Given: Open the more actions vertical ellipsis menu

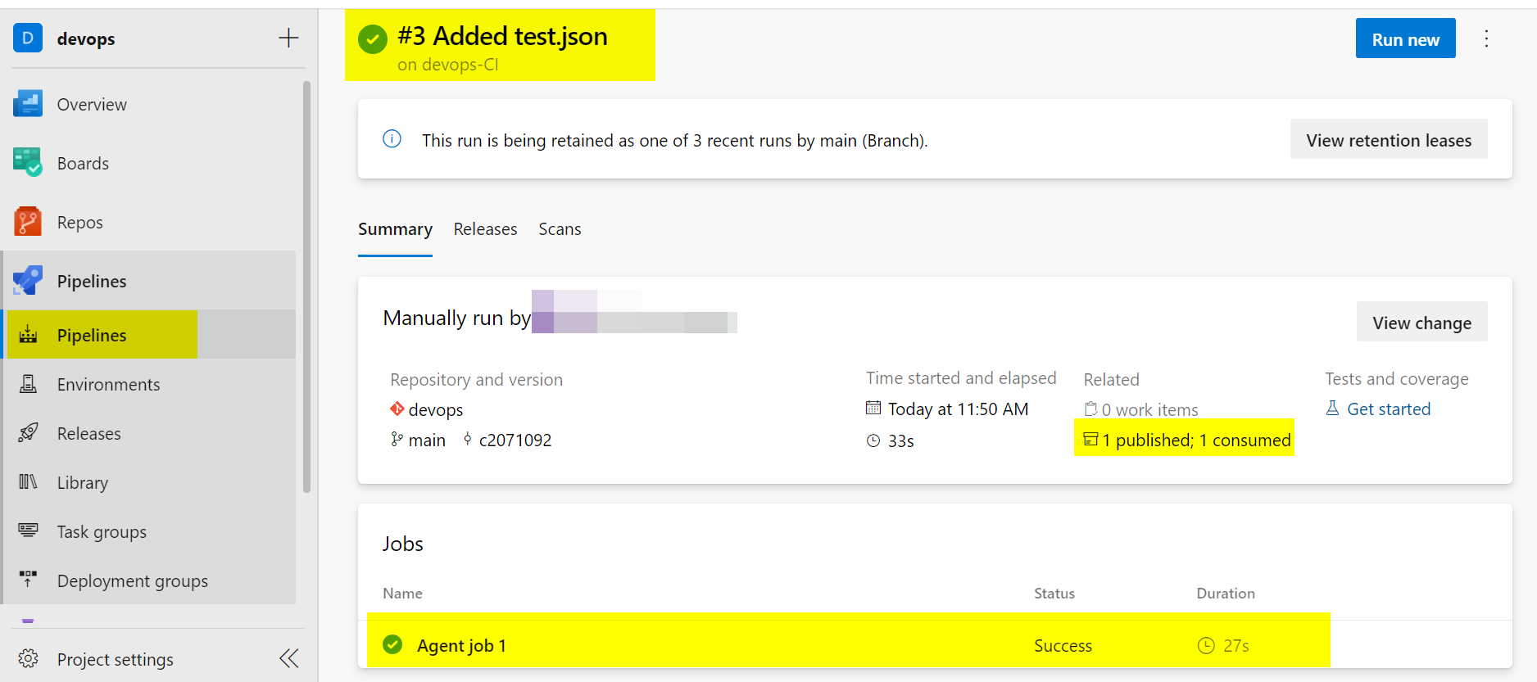Looking at the screenshot, I should (1486, 38).
